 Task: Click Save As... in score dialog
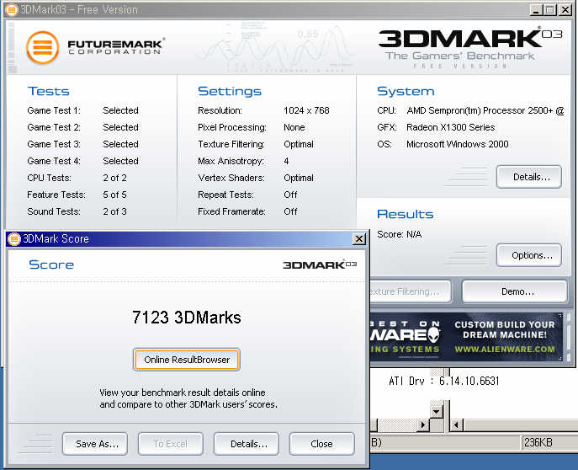tap(95, 444)
